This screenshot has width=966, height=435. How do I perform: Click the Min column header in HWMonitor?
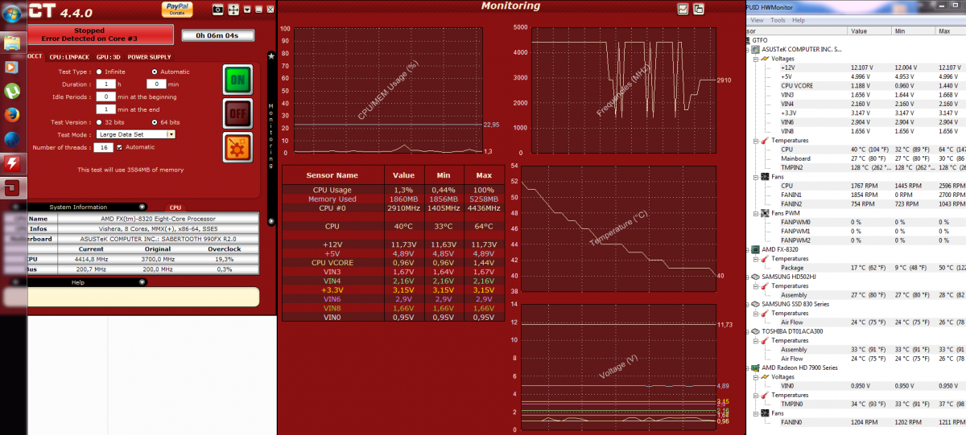[x=914, y=31]
